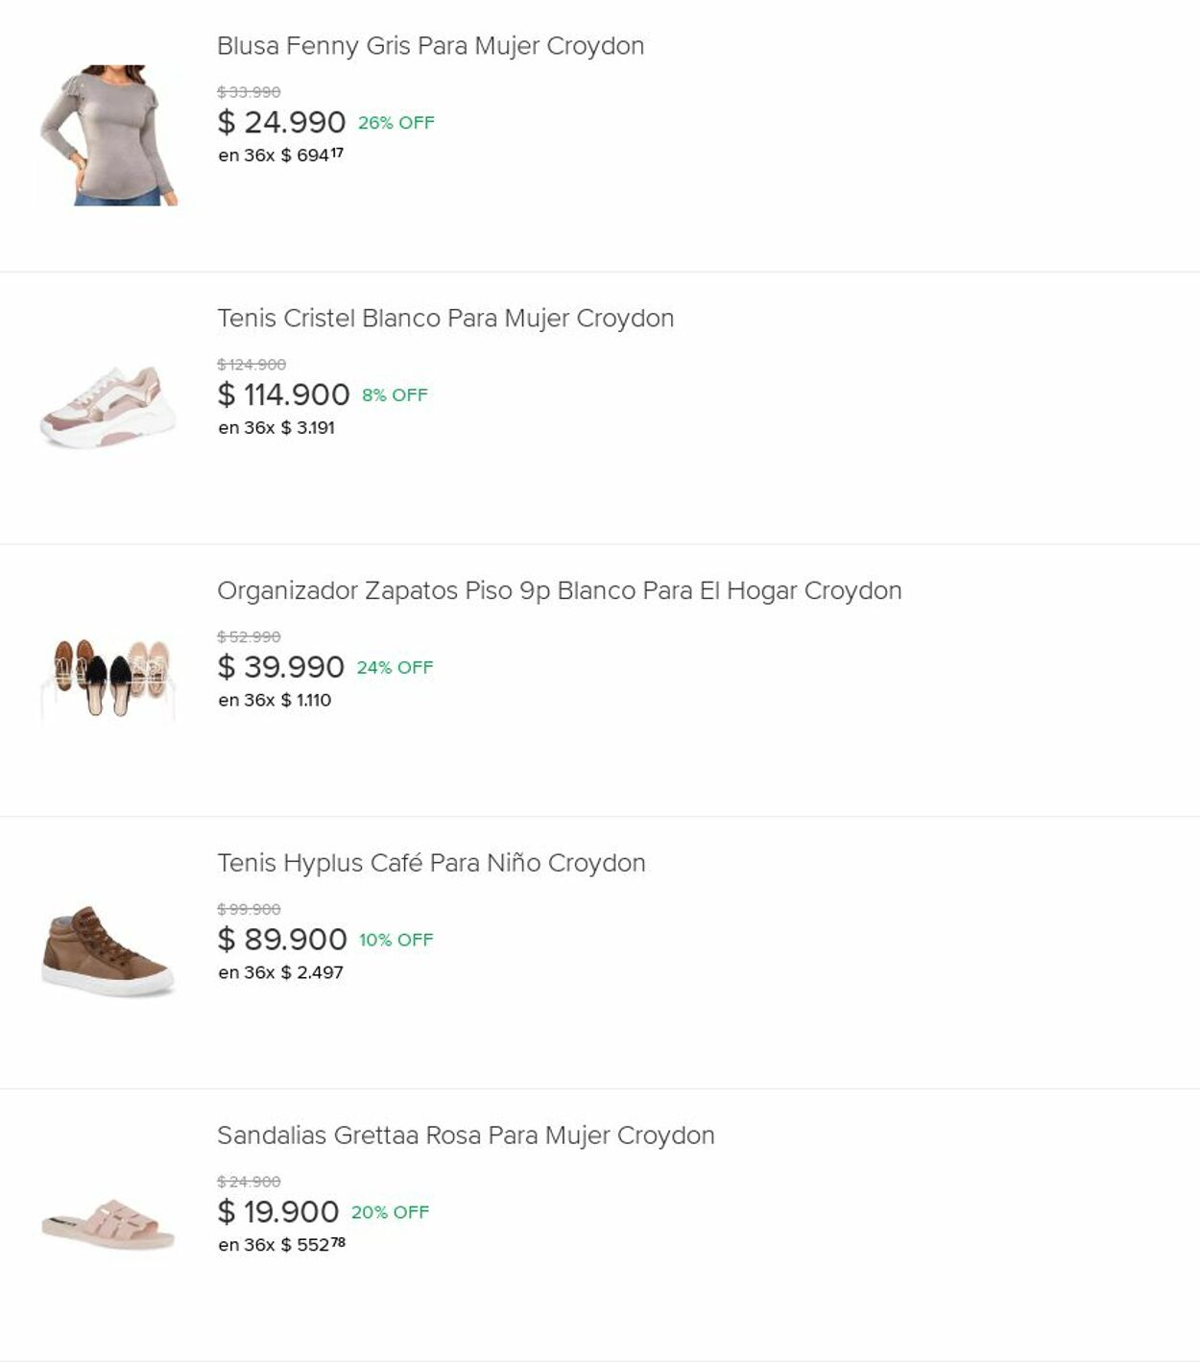Click the 8% OFF discount label
Image resolution: width=1200 pixels, height=1362 pixels.
tap(395, 395)
